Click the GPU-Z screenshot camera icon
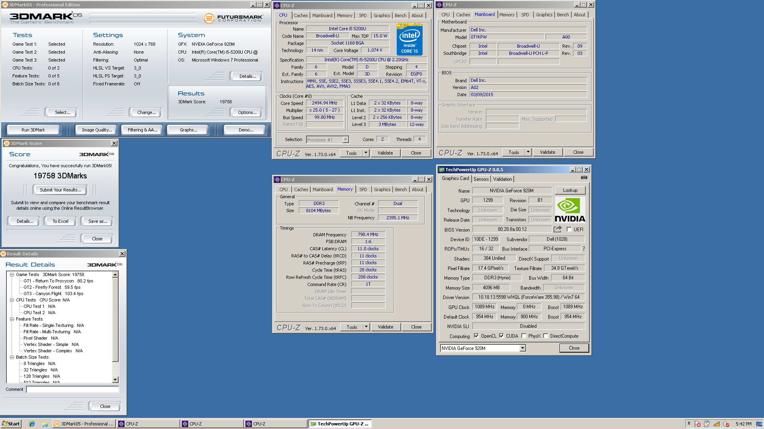764x429 pixels. [584, 178]
